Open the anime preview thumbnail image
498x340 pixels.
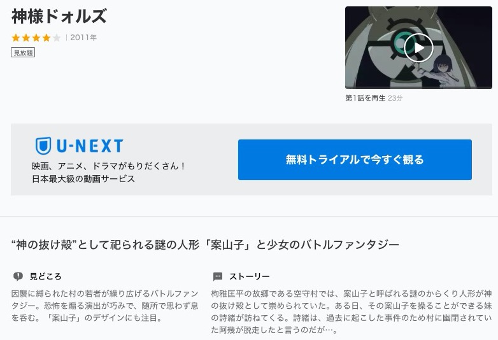pyautogui.click(x=418, y=48)
